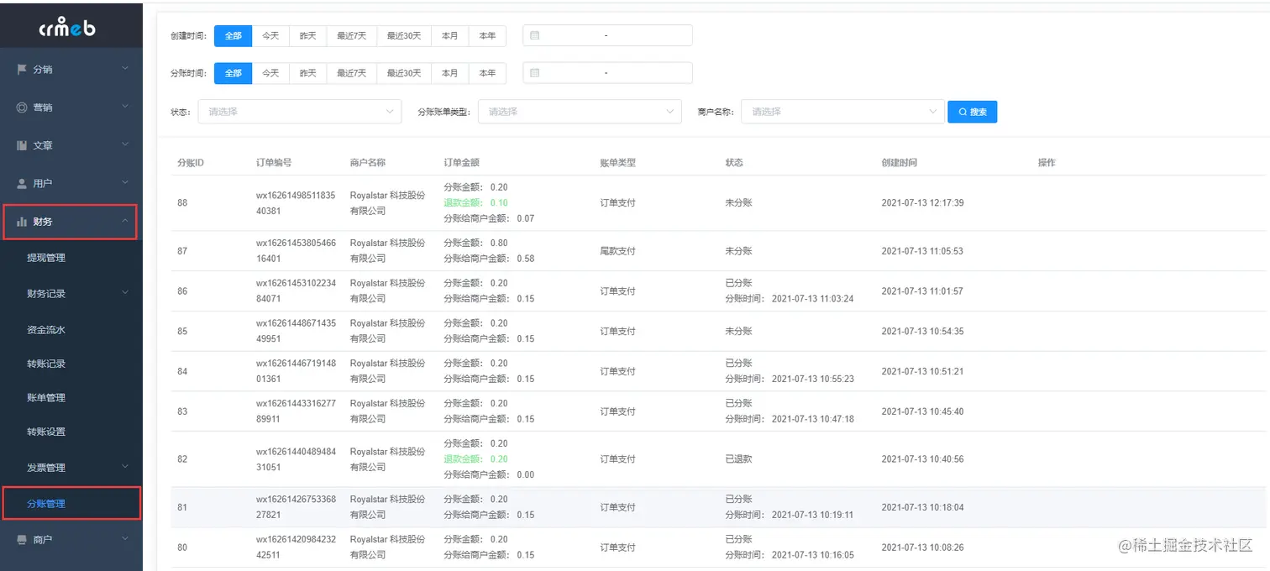Select 昨天 for 创建时间 filter
The height and width of the screenshot is (571, 1270).
click(307, 36)
